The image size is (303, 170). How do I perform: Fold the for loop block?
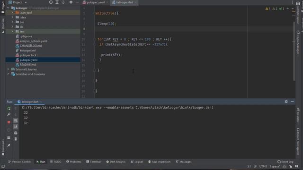[94, 39]
